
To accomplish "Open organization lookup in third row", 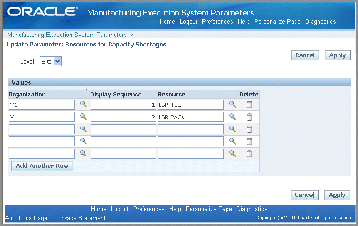I will [x=83, y=129].
